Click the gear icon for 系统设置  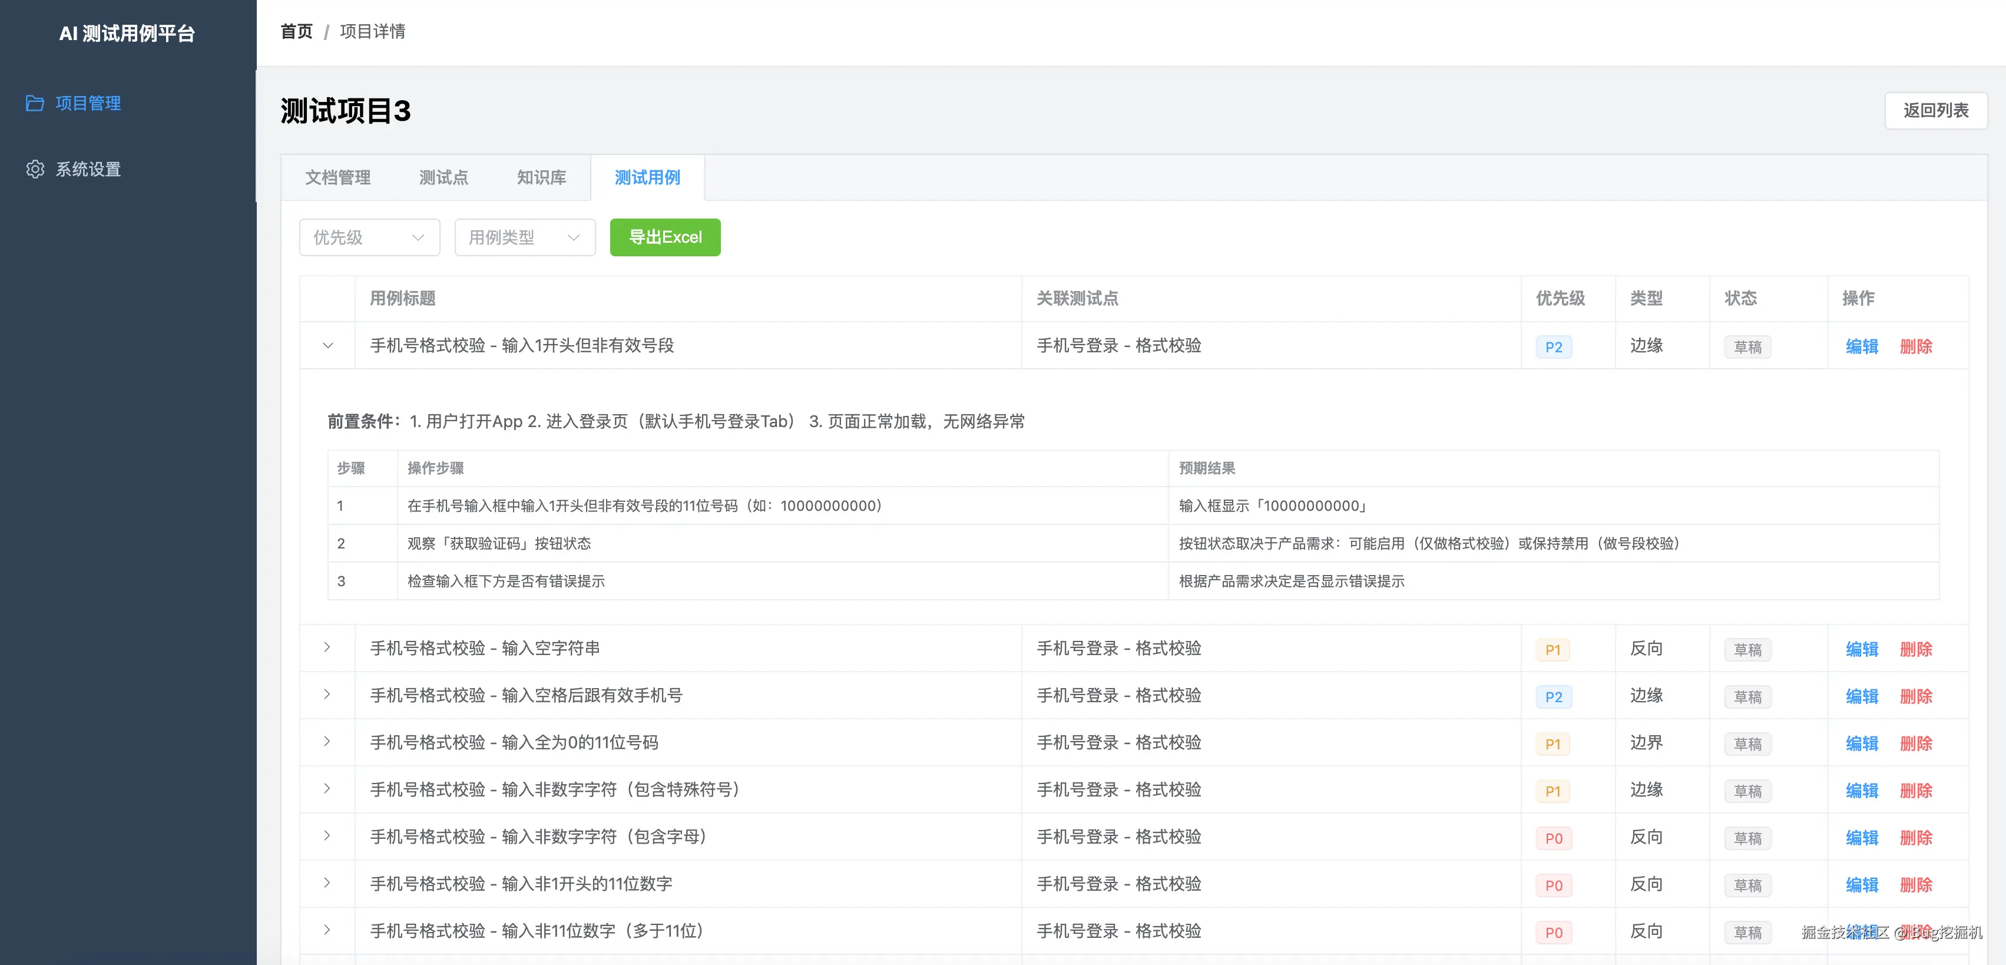pos(35,168)
